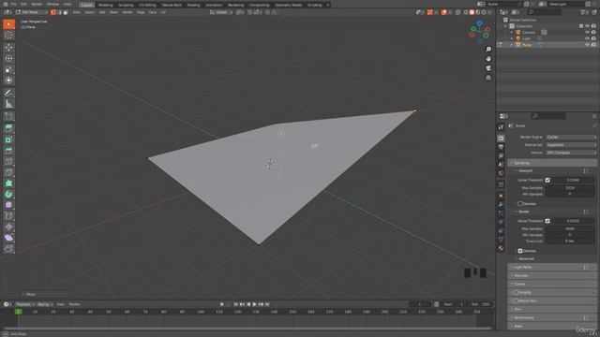600x337 pixels.
Task: Expand the Volumes panel
Action: (552, 275)
